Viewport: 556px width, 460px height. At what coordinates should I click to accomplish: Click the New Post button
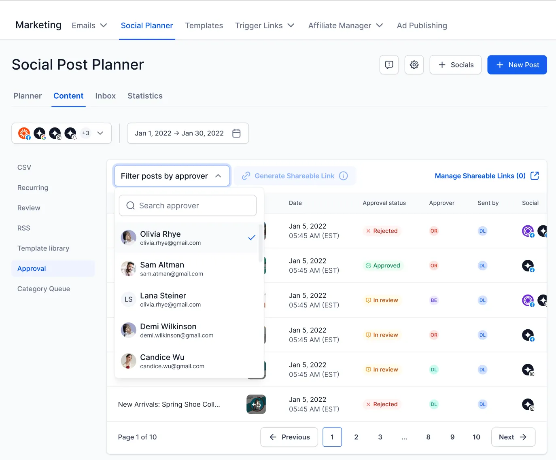517,65
